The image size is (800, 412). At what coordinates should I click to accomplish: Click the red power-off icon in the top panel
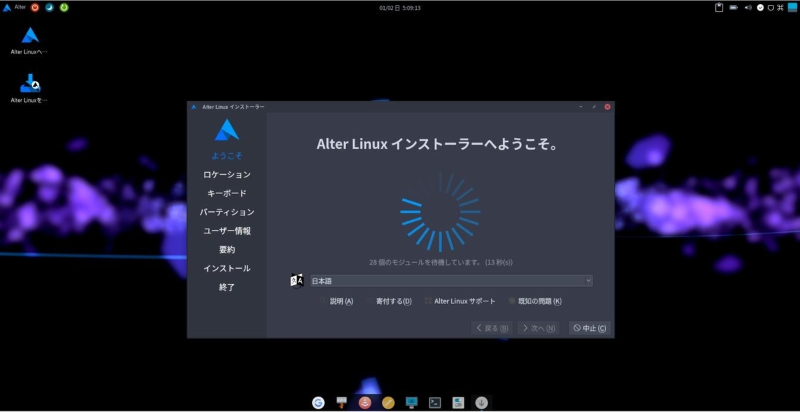pos(35,8)
